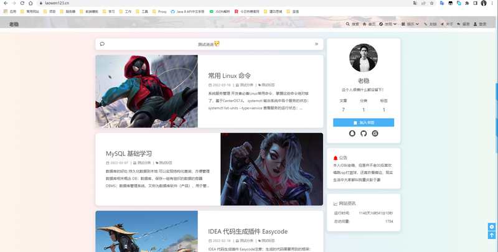This screenshot has height=252, width=498.
Task: Click the laowen123.cn address bar
Action: pos(222,3)
